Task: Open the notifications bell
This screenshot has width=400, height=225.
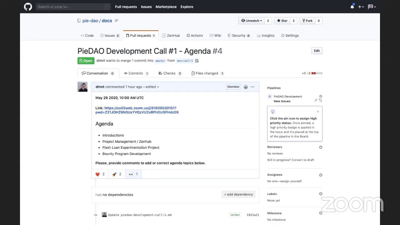Action: click(352, 7)
